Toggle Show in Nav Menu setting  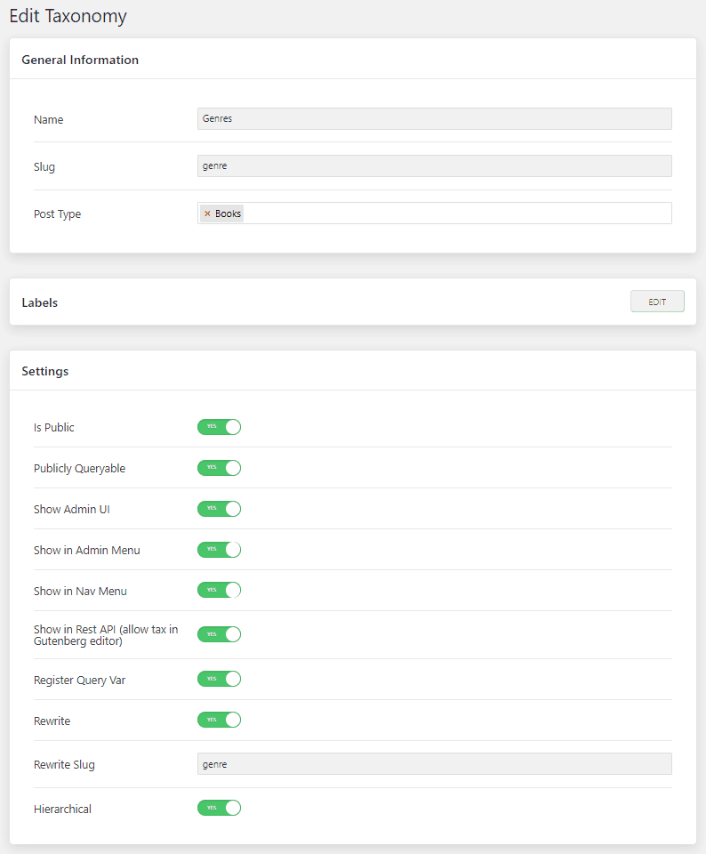click(x=219, y=590)
